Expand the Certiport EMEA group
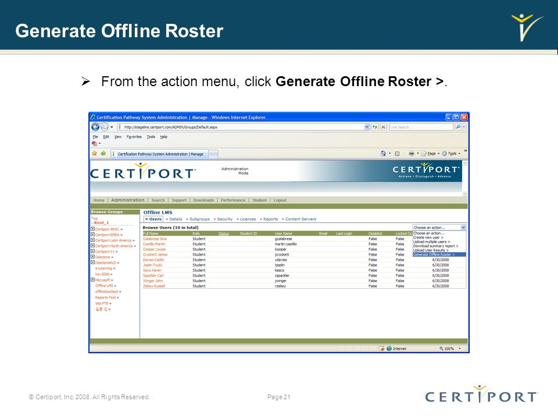558x419 pixels. (x=93, y=235)
